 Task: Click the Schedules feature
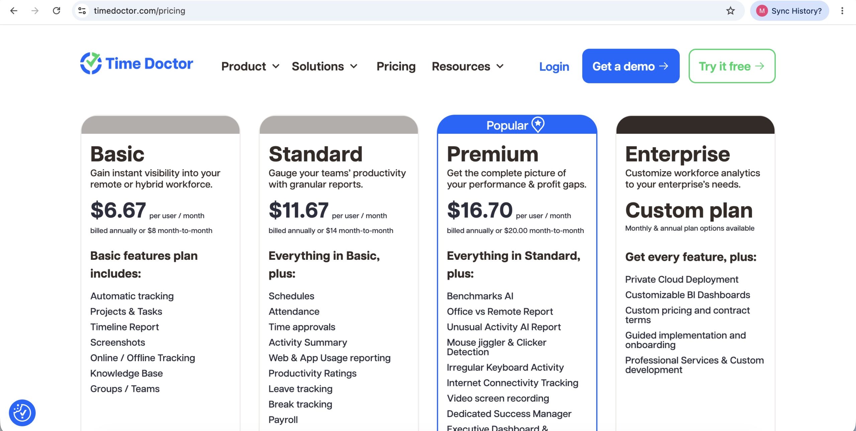[291, 296]
